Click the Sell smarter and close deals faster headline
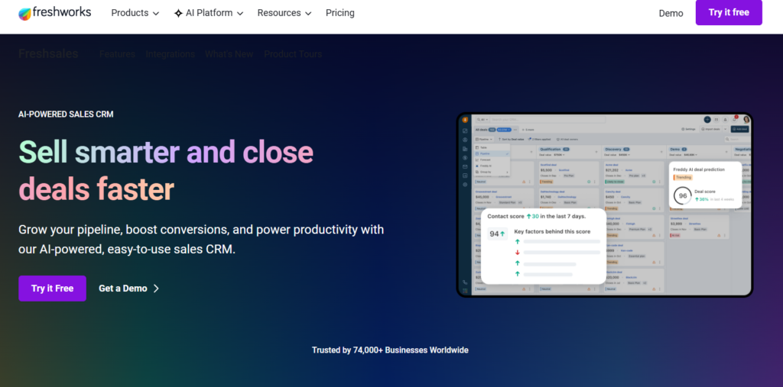Viewport: 783px width, 387px height. pyautogui.click(x=166, y=170)
